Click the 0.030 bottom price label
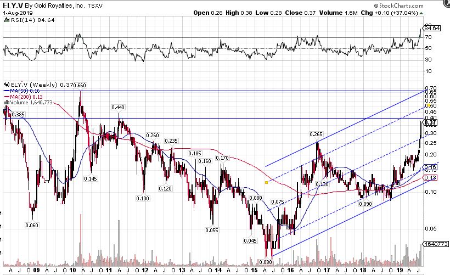The width and height of the screenshot is (450, 275). pos(266,262)
